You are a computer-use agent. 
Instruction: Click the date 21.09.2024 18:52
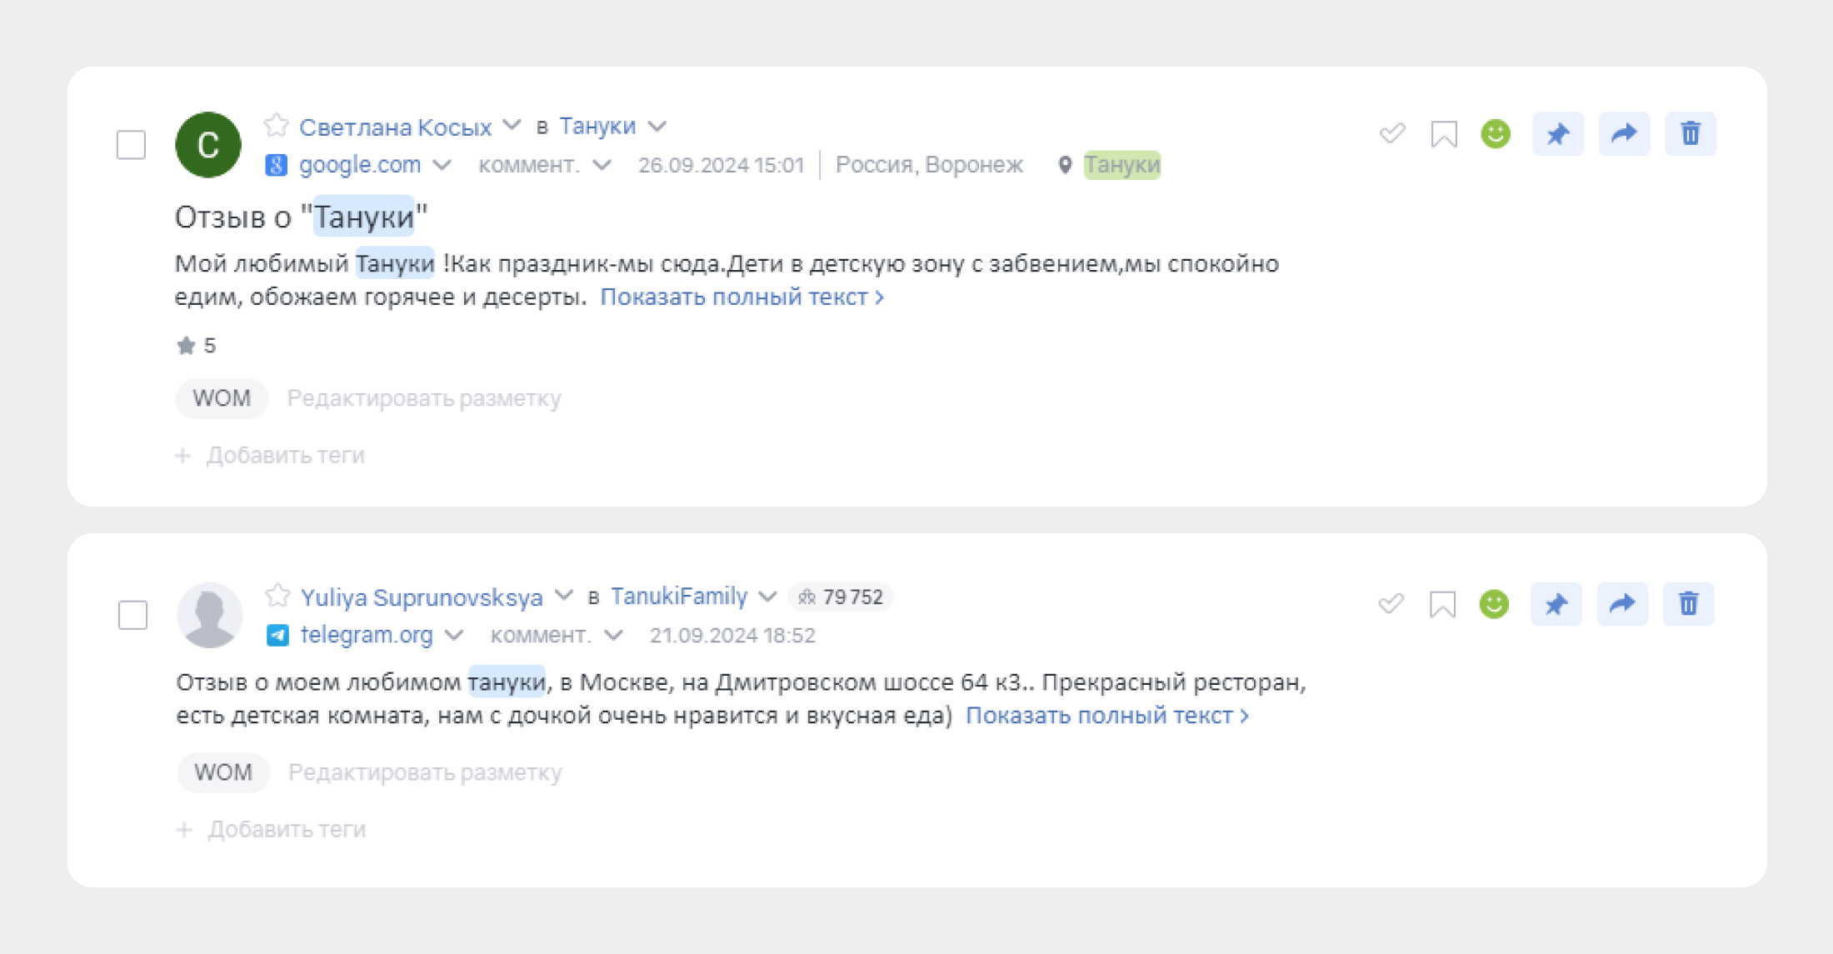click(x=732, y=636)
